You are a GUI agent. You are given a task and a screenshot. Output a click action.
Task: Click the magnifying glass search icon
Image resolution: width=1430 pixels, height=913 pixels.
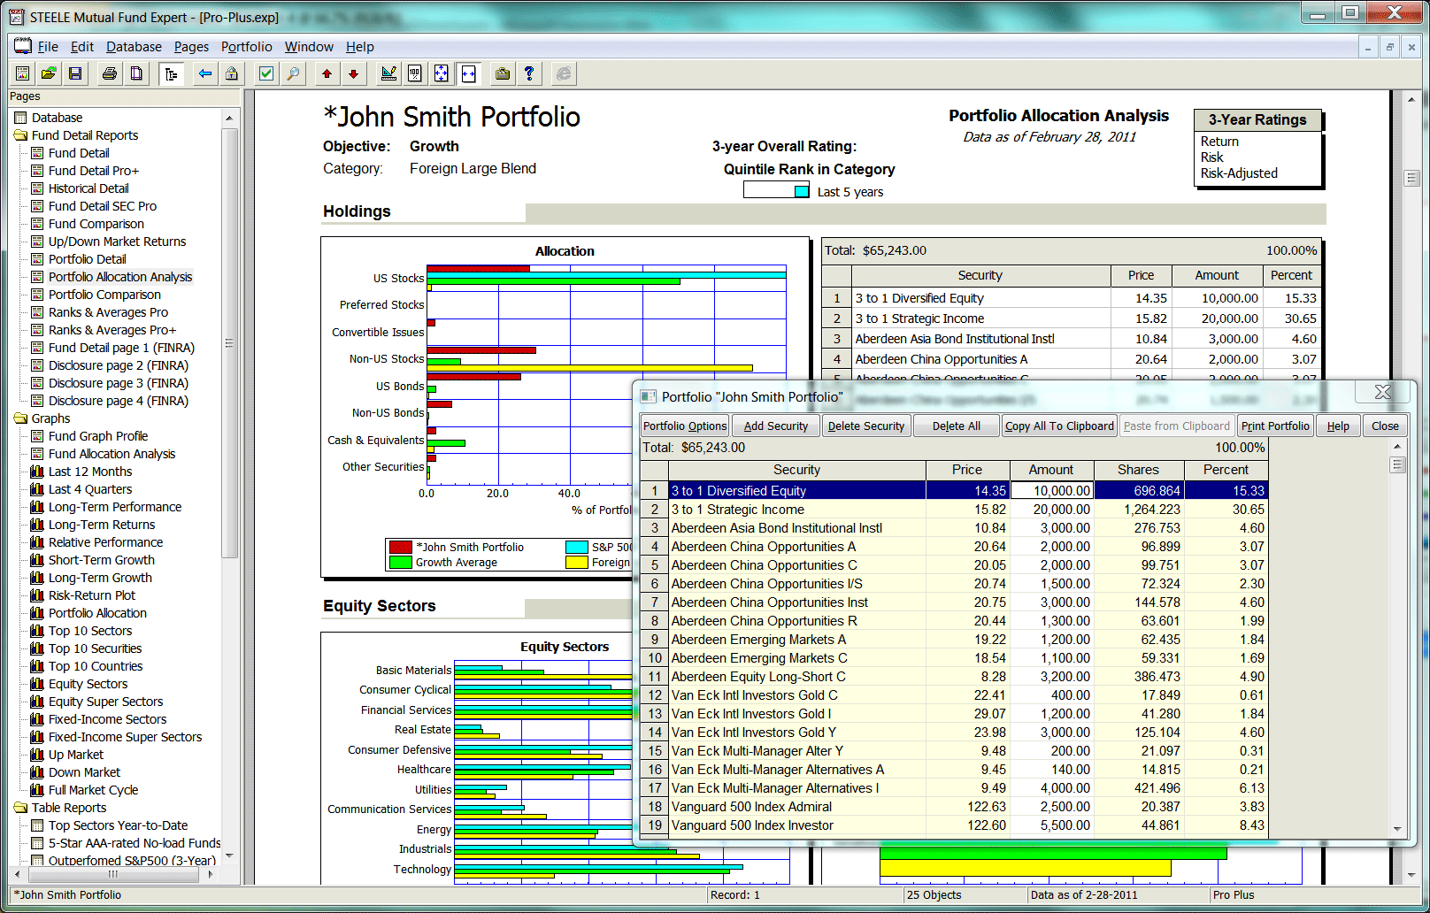[293, 74]
